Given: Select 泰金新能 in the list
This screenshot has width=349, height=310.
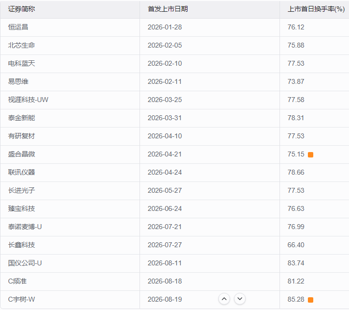Looking at the screenshot, I should 22,118.
